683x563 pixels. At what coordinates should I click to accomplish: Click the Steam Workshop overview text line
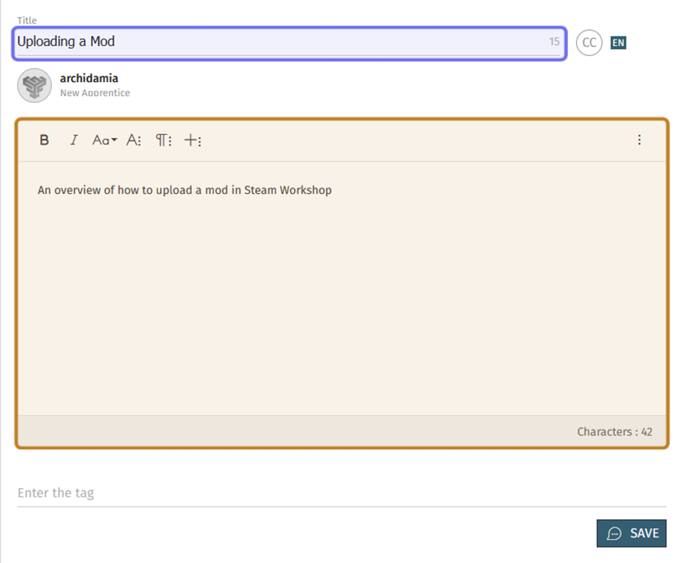click(184, 190)
